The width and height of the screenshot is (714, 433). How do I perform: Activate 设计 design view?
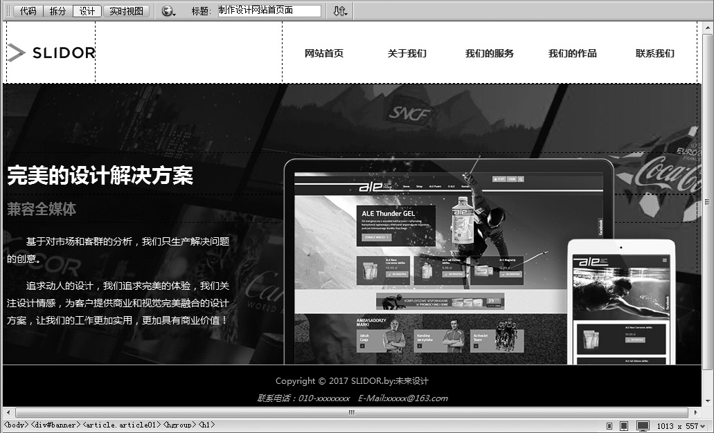[87, 11]
